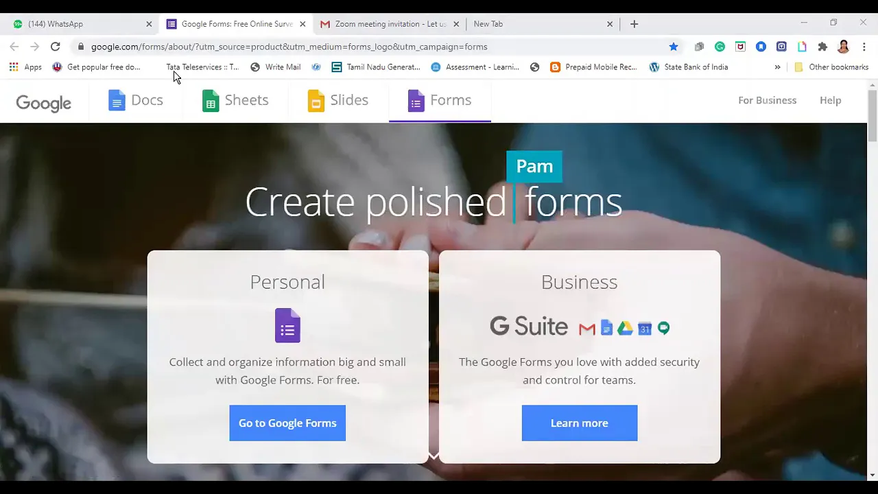Screen dimensions: 878x494
Task: Close the New Tab browser tab
Action: click(610, 24)
